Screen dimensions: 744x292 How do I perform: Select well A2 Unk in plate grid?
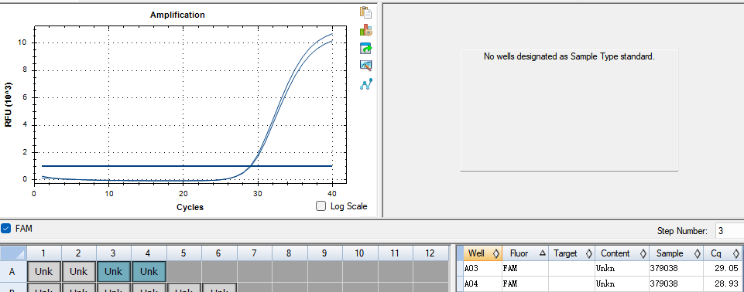point(79,272)
